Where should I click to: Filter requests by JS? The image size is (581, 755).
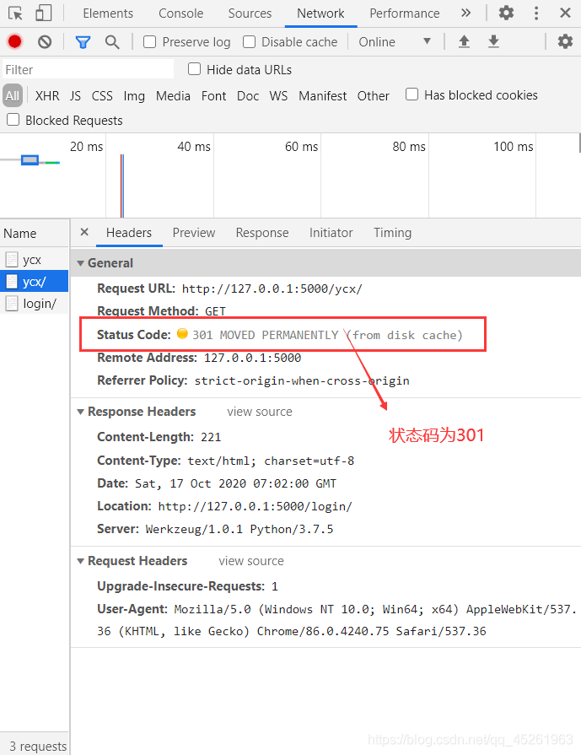point(75,96)
